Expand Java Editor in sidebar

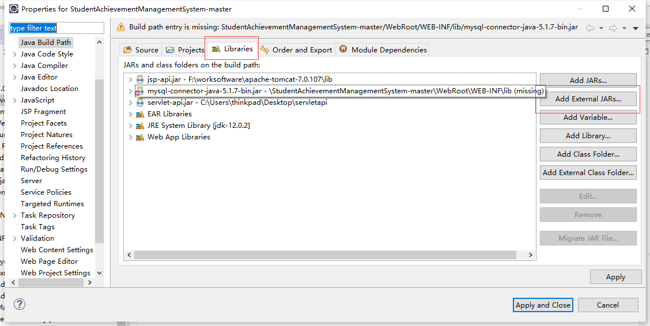coord(15,77)
